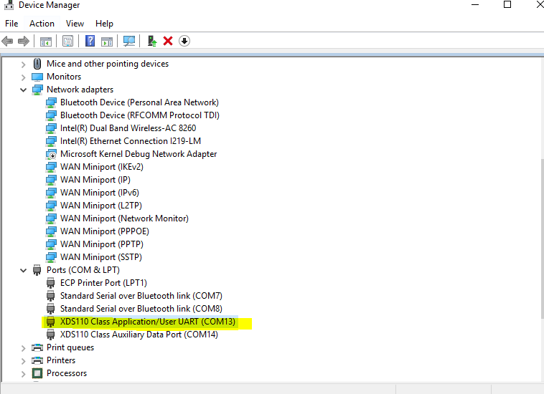Select WAN Miniport (Network Monitor)

pos(125,218)
